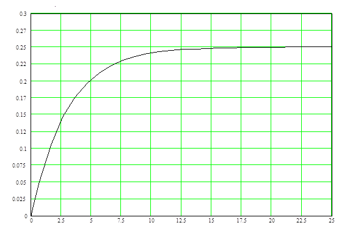This screenshot has width=347, height=228.
Task: Click the 22.5 x-axis tick label
Action: pyautogui.click(x=302, y=221)
